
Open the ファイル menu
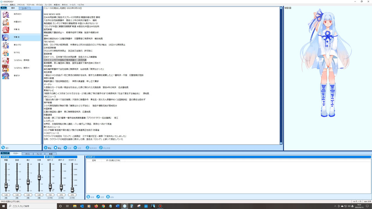(x=4, y=5)
